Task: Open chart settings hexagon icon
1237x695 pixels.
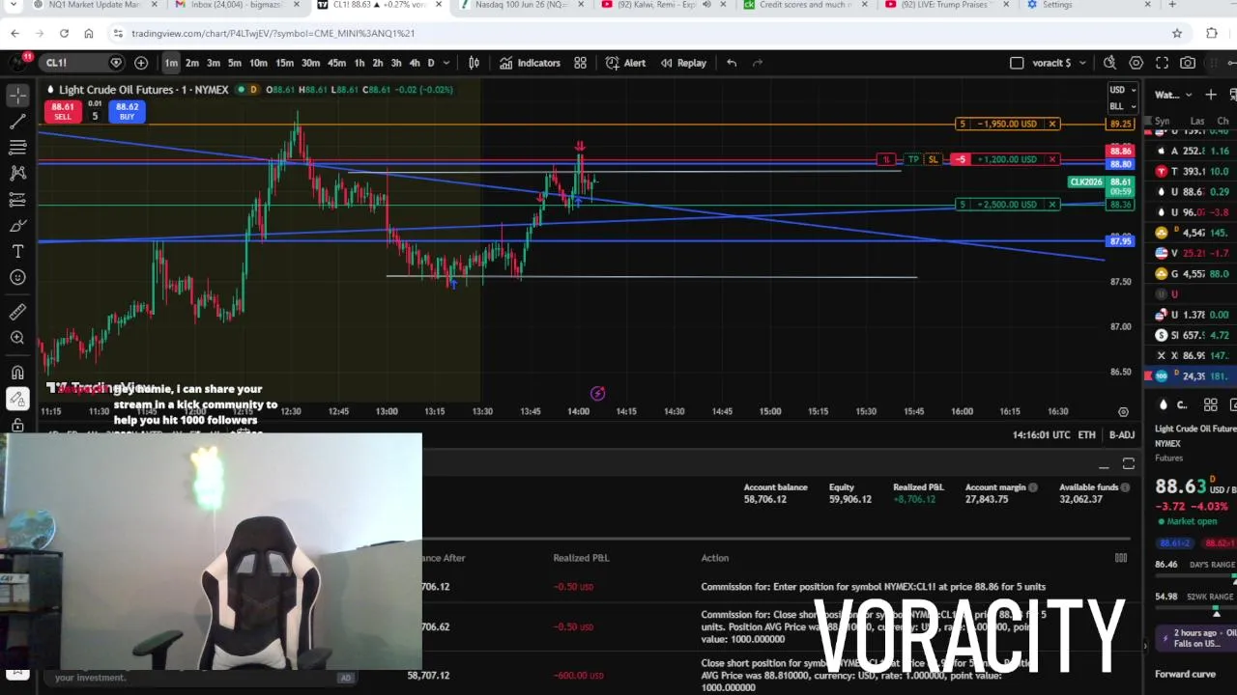Action: [1136, 63]
